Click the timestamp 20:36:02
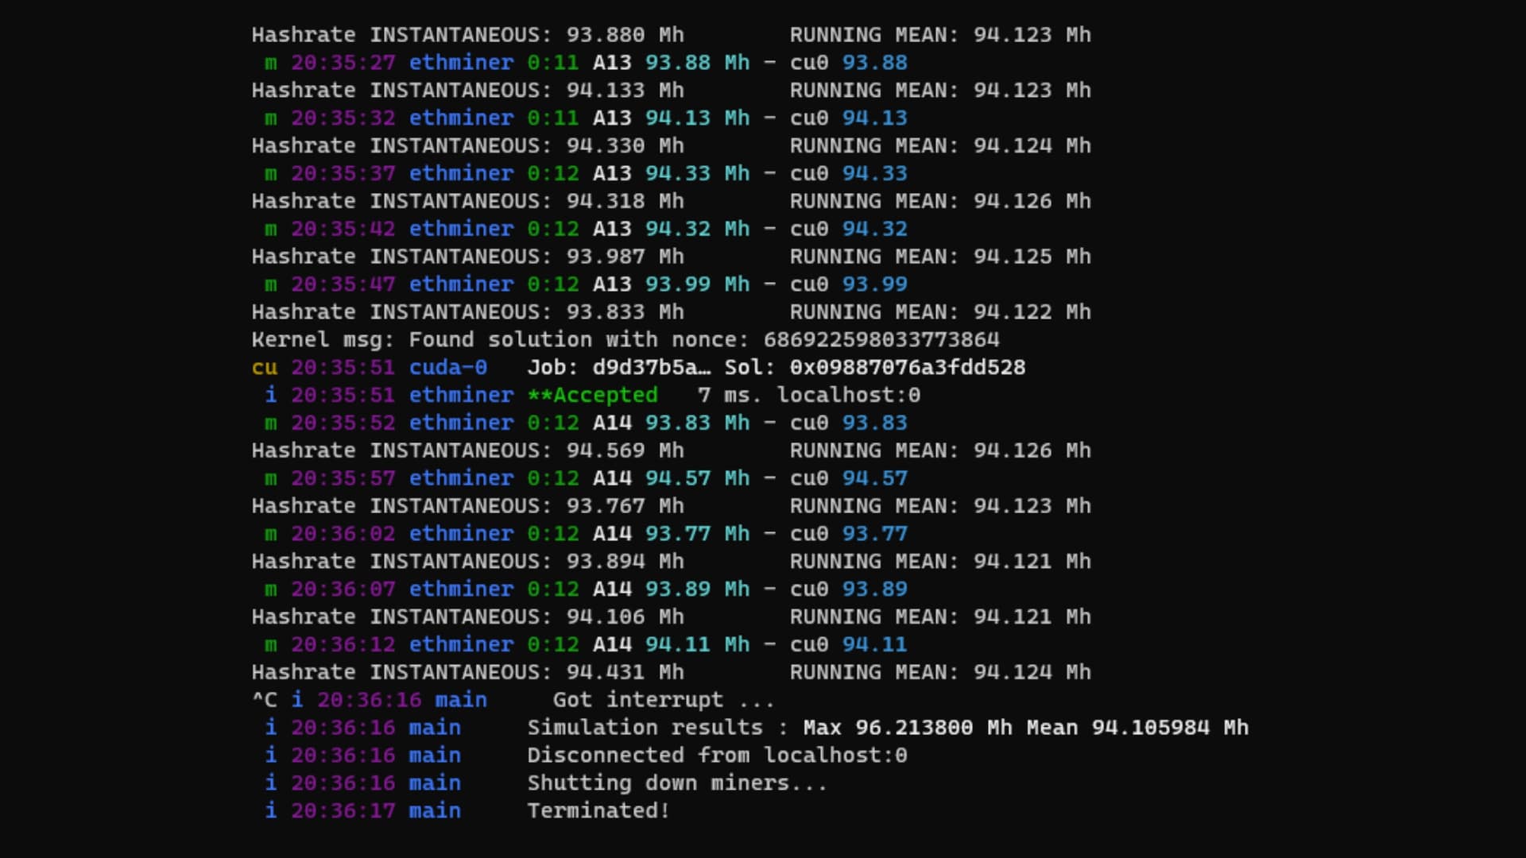The height and width of the screenshot is (858, 1526). click(x=343, y=534)
